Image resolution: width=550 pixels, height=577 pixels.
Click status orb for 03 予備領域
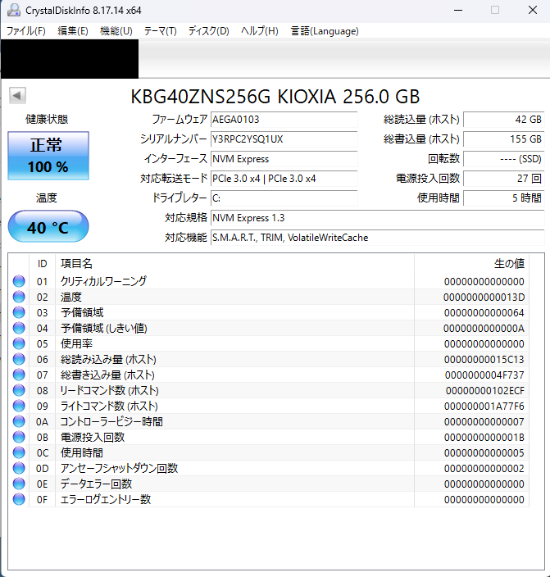tap(19, 312)
